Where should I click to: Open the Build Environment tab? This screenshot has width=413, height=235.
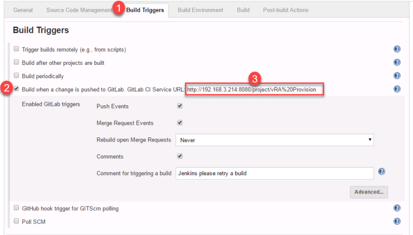[200, 10]
